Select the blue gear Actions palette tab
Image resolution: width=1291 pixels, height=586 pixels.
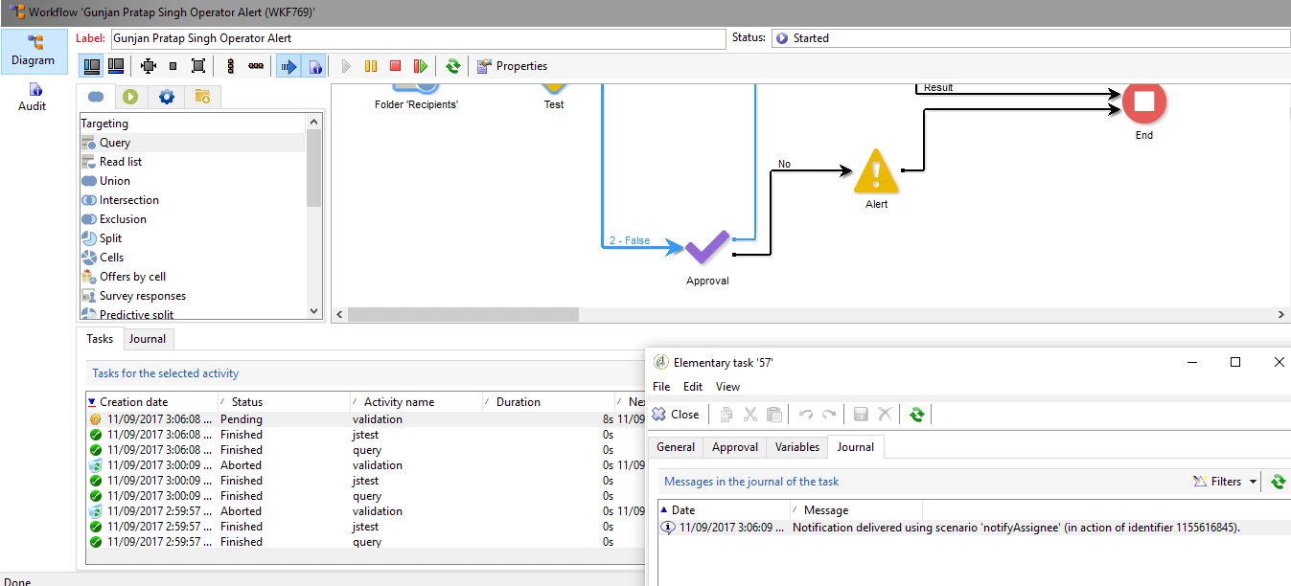167,97
